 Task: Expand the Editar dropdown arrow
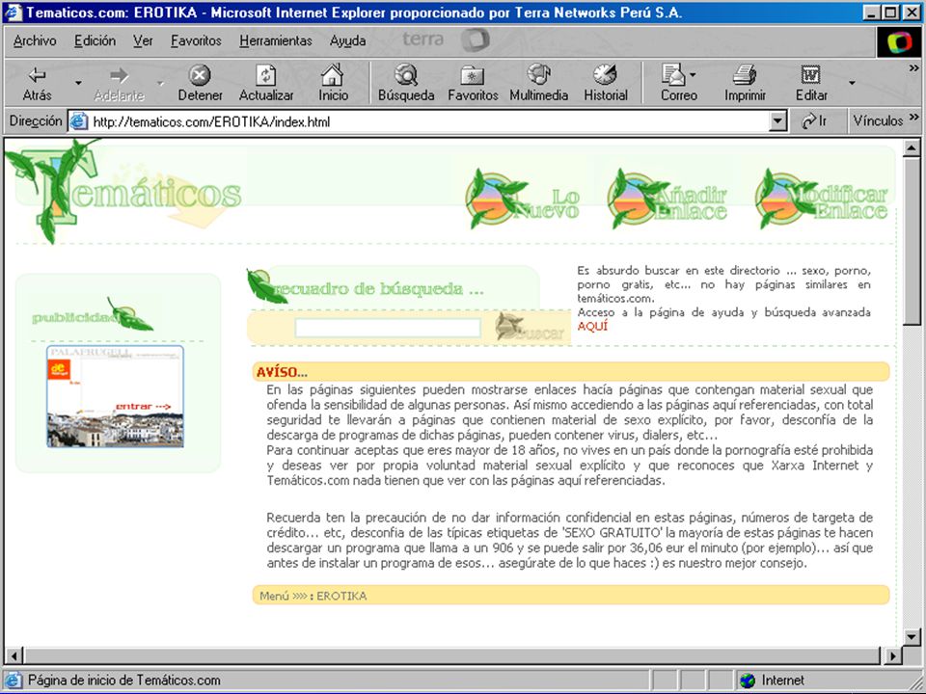coord(852,83)
